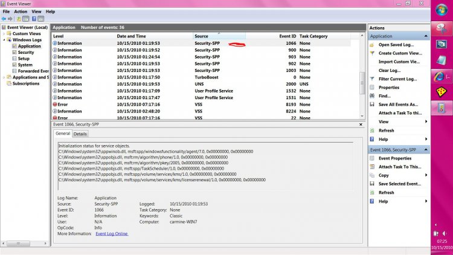Expand the lower Help submenu arrow
Image resolution: width=453 pixels, height=255 pixels.
pyautogui.click(x=426, y=201)
